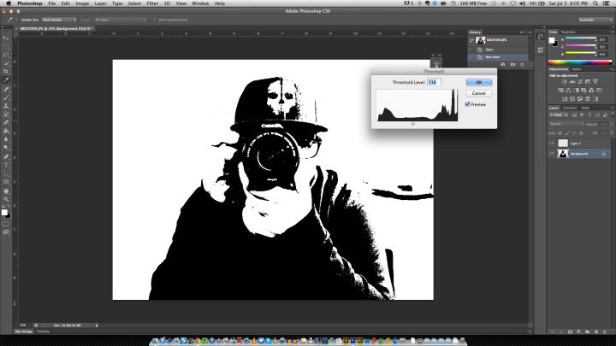Click the Threshold level slider handle

point(413,124)
